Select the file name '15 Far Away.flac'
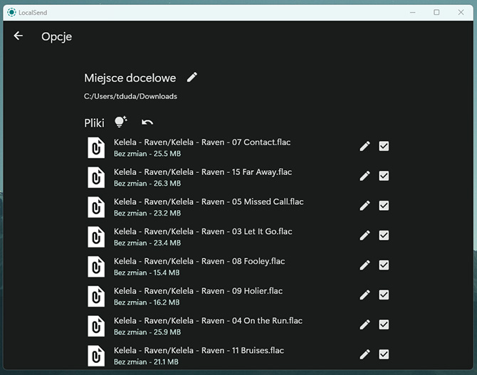This screenshot has width=477, height=375. 262,172
